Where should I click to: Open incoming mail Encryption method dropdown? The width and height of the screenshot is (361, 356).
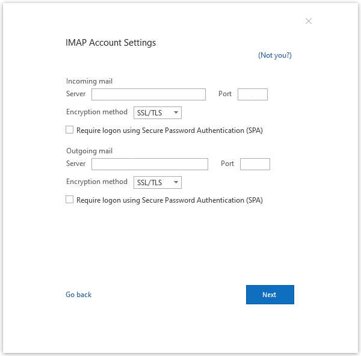pyautogui.click(x=158, y=113)
